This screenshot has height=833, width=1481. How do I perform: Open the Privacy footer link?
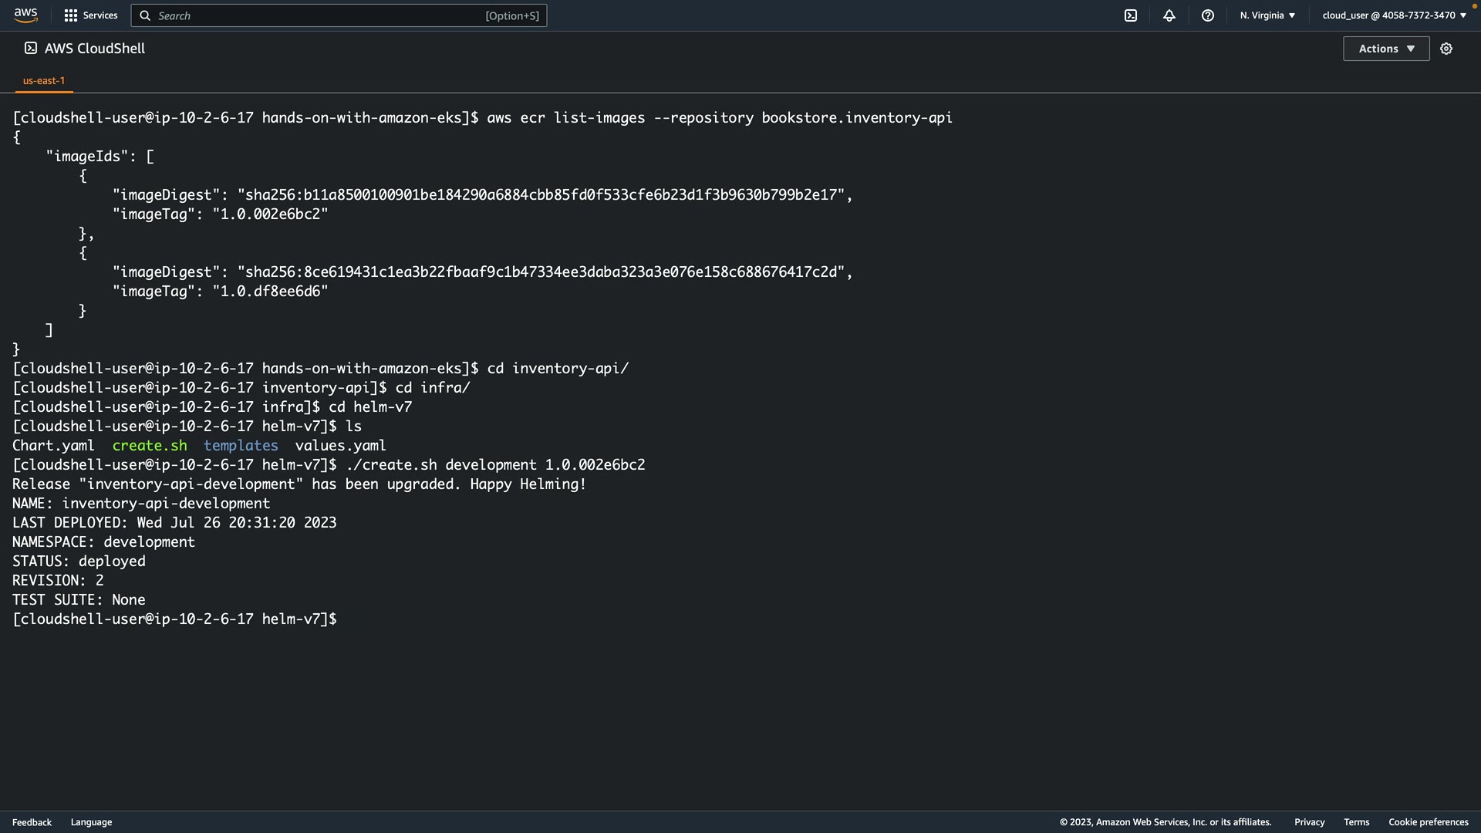point(1309,822)
